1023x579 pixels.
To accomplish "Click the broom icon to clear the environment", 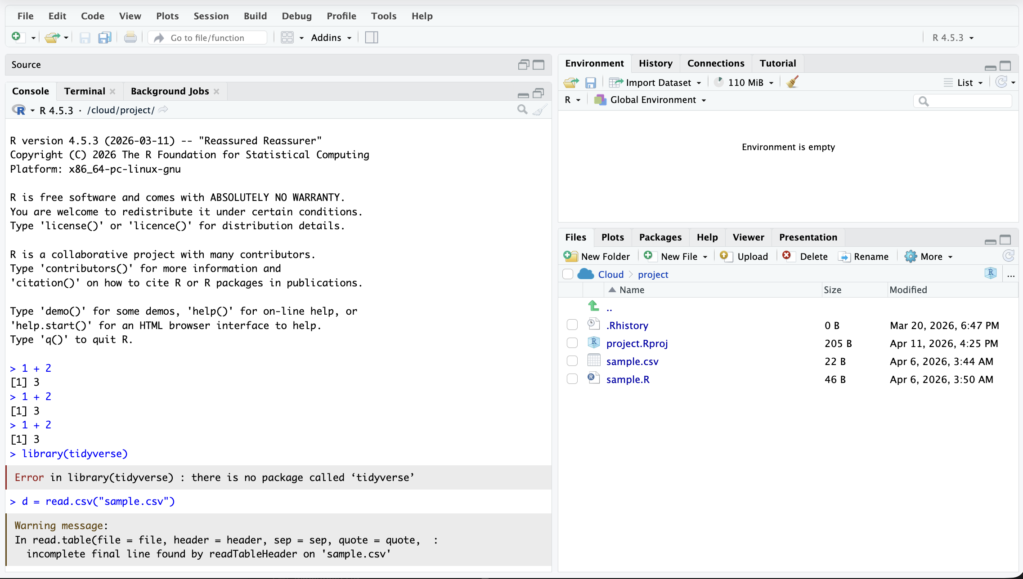I will [x=792, y=82].
